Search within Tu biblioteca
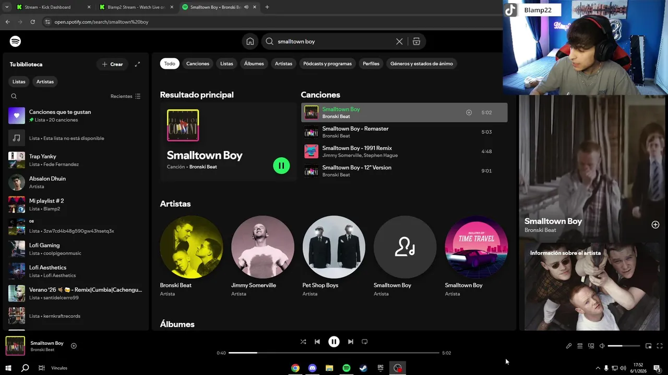Image resolution: width=668 pixels, height=375 pixels. [x=14, y=96]
